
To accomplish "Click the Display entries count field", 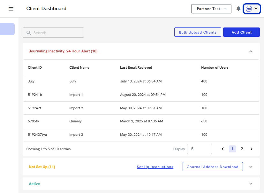I will click(x=199, y=149).
